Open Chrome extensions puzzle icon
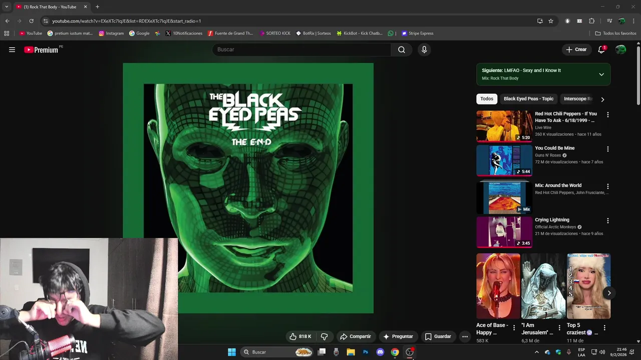Viewport: 641px width, 360px height. pyautogui.click(x=591, y=21)
